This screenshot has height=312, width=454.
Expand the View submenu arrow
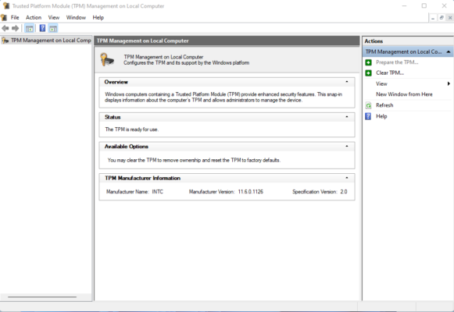tap(449, 83)
